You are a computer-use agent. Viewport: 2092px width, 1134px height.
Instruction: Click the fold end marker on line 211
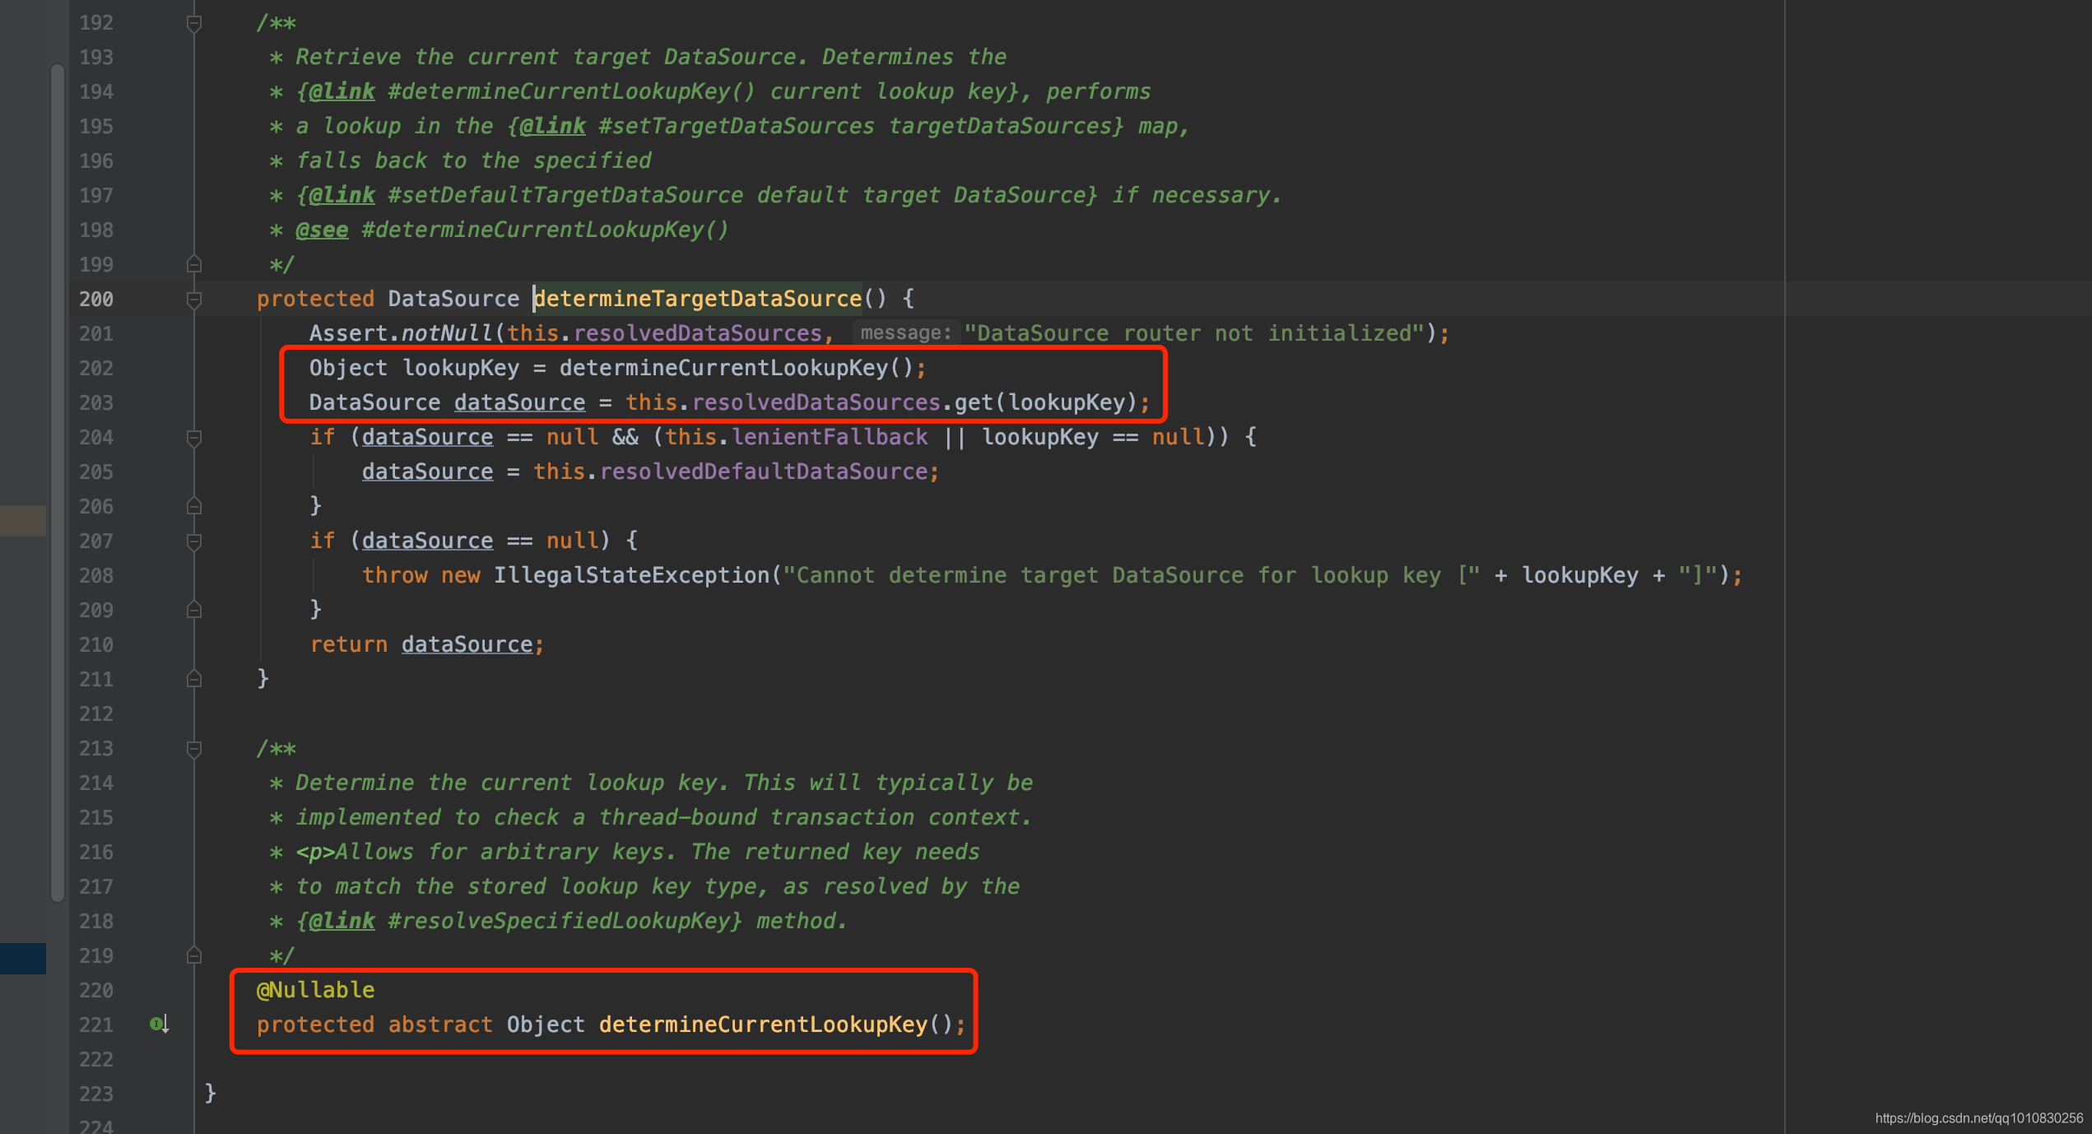[194, 679]
